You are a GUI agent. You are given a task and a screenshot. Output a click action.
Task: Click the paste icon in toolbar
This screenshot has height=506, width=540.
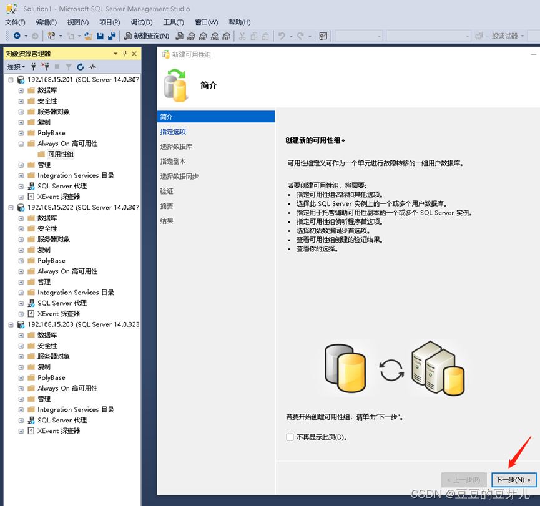click(x=265, y=36)
